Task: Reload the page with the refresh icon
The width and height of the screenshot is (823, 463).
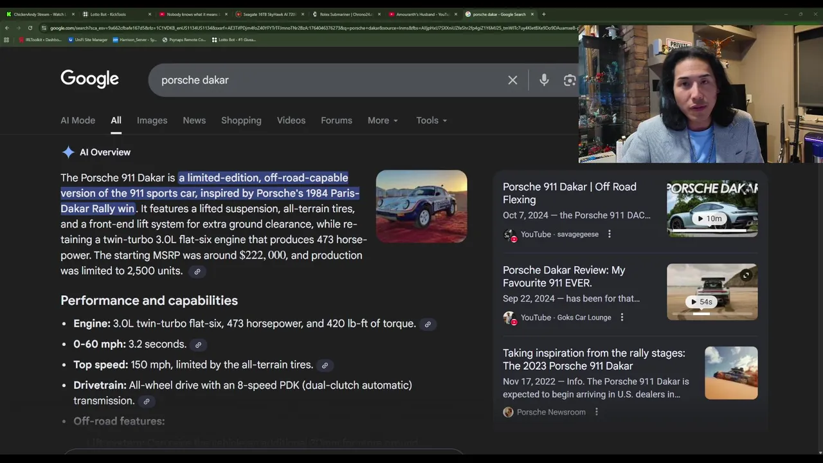Action: pyautogui.click(x=30, y=28)
